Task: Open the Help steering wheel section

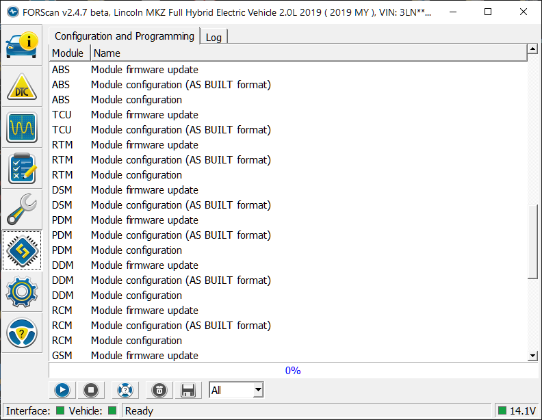Action: [x=22, y=333]
